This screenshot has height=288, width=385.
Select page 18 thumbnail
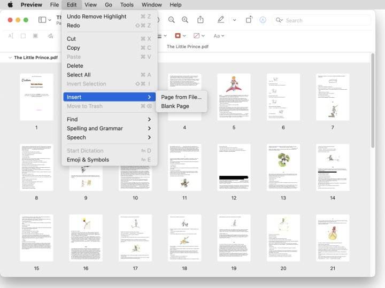[x=184, y=238]
